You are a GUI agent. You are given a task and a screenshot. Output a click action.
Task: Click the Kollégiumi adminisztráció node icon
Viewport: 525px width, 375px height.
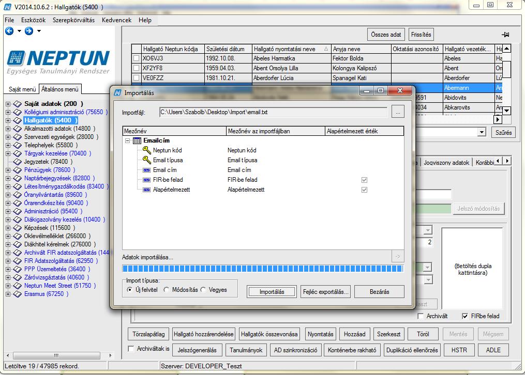[18, 112]
